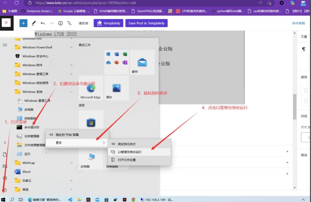Open 微信 from the Start menu
311x202 pixels.
coord(26,189)
